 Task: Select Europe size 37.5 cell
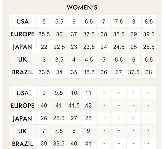(x=89, y=34)
